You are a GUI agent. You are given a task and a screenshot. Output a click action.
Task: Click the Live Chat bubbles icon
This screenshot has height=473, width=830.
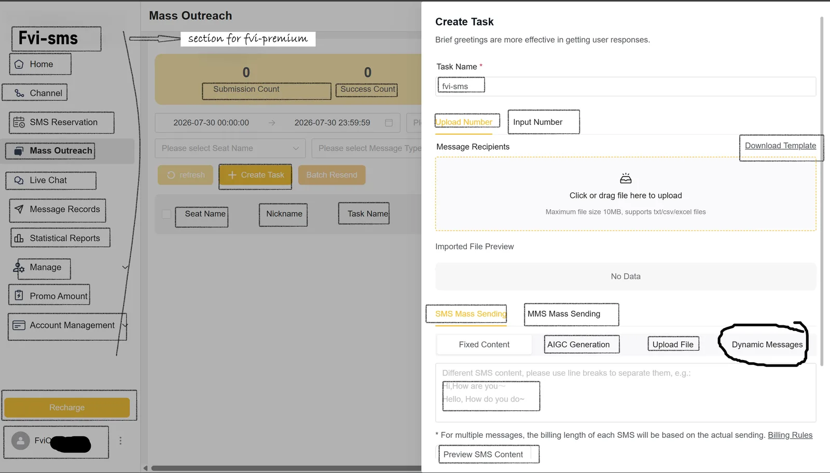coord(19,180)
